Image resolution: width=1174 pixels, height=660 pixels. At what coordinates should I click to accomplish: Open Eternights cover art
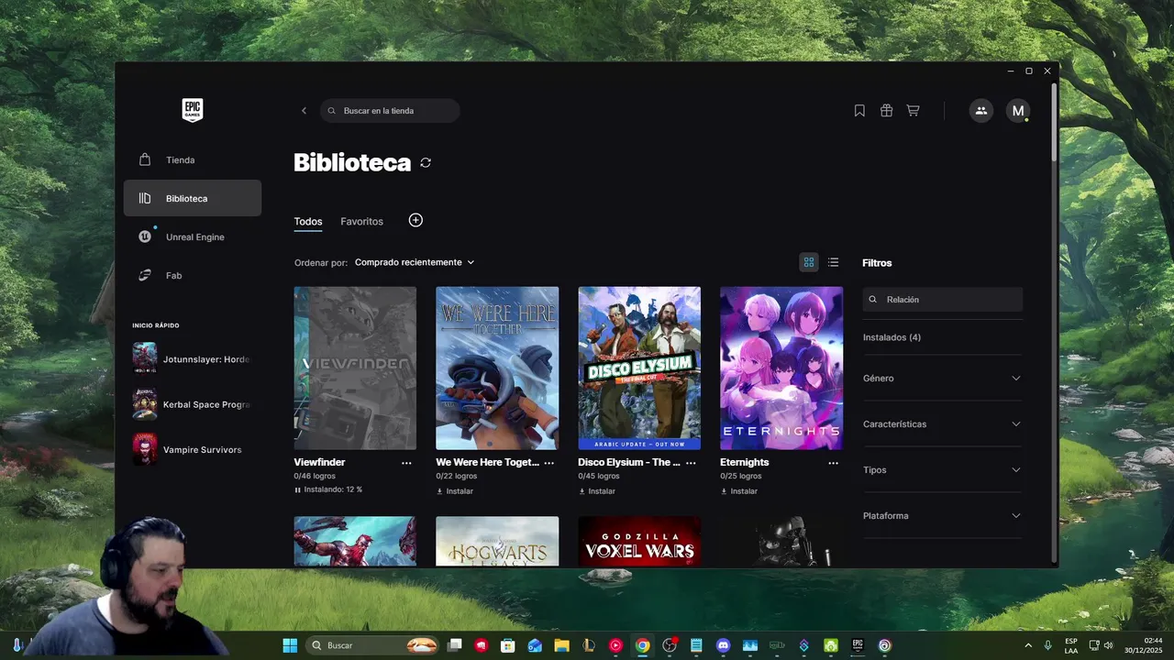pos(781,368)
